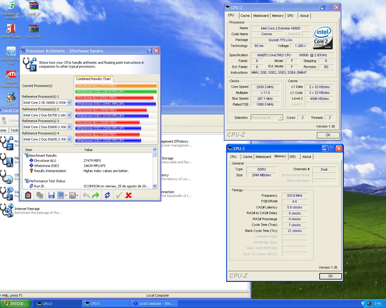Click the Sandra module options icon

pos(28,196)
